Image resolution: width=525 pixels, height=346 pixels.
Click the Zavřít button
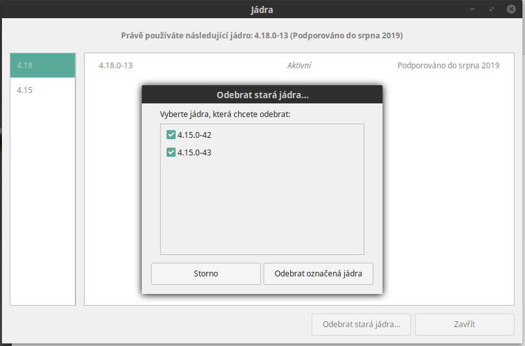click(x=464, y=325)
